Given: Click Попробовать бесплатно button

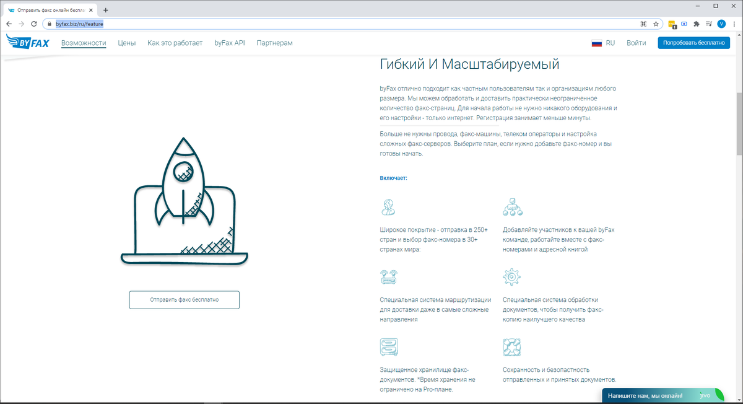Looking at the screenshot, I should pyautogui.click(x=693, y=43).
